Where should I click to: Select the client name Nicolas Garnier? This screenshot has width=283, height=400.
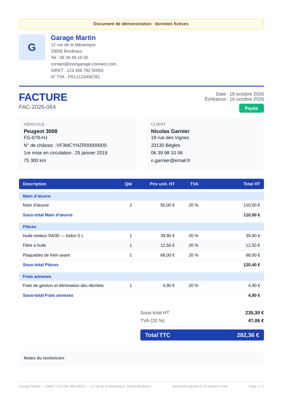click(170, 131)
